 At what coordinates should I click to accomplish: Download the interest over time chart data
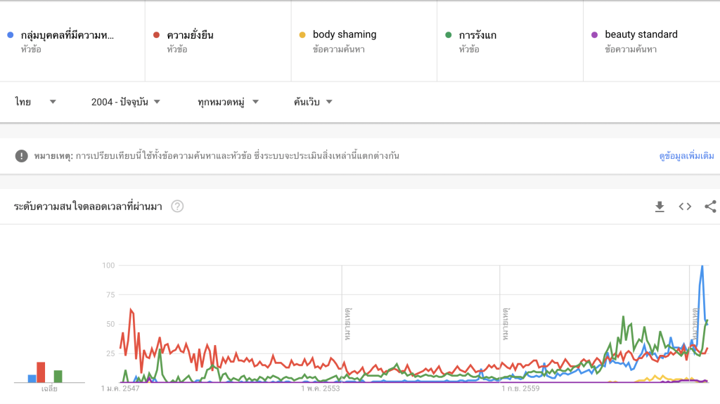click(660, 206)
